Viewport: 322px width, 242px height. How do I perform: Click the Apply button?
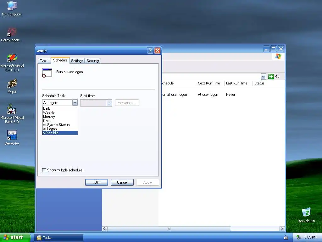point(147,182)
